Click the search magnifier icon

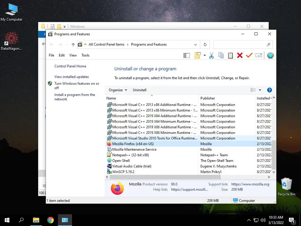269,45
